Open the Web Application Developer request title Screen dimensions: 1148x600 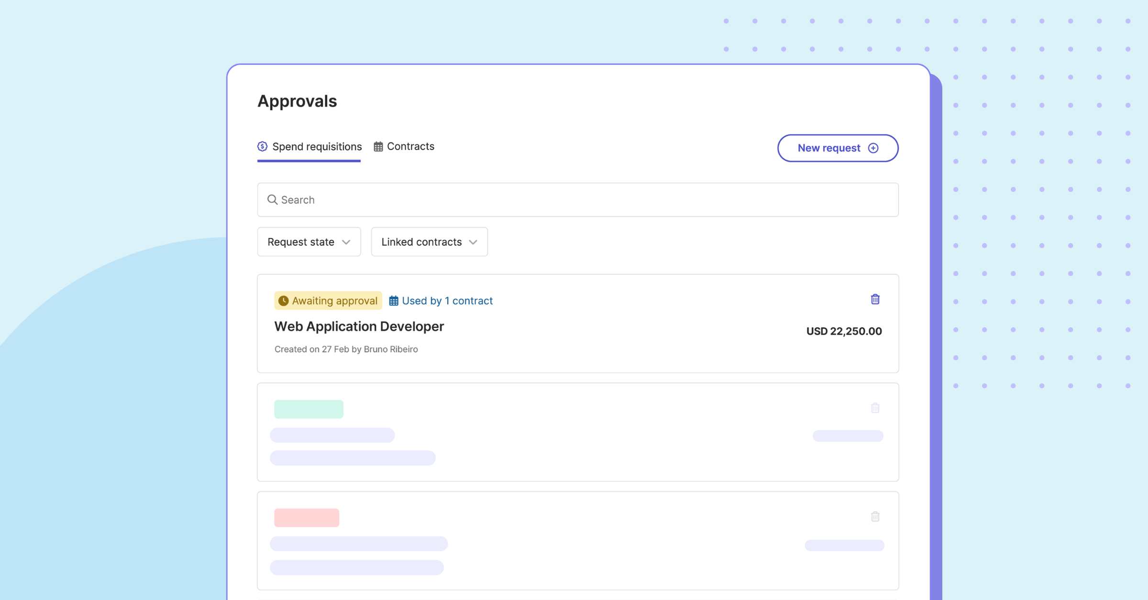coord(359,326)
